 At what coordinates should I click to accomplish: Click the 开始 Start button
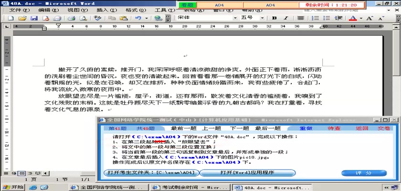click(13, 188)
